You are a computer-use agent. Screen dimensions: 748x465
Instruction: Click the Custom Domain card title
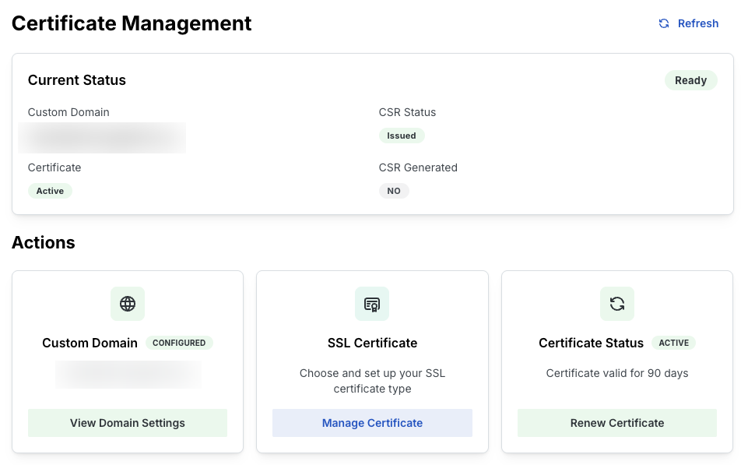(x=90, y=343)
